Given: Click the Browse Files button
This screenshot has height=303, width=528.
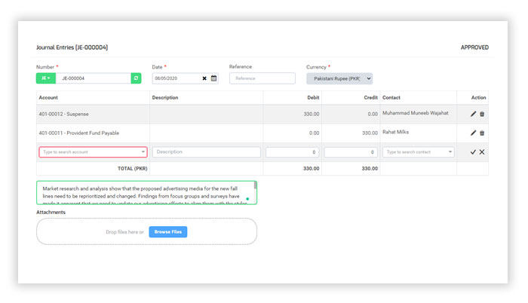Looking at the screenshot, I should pos(167,231).
